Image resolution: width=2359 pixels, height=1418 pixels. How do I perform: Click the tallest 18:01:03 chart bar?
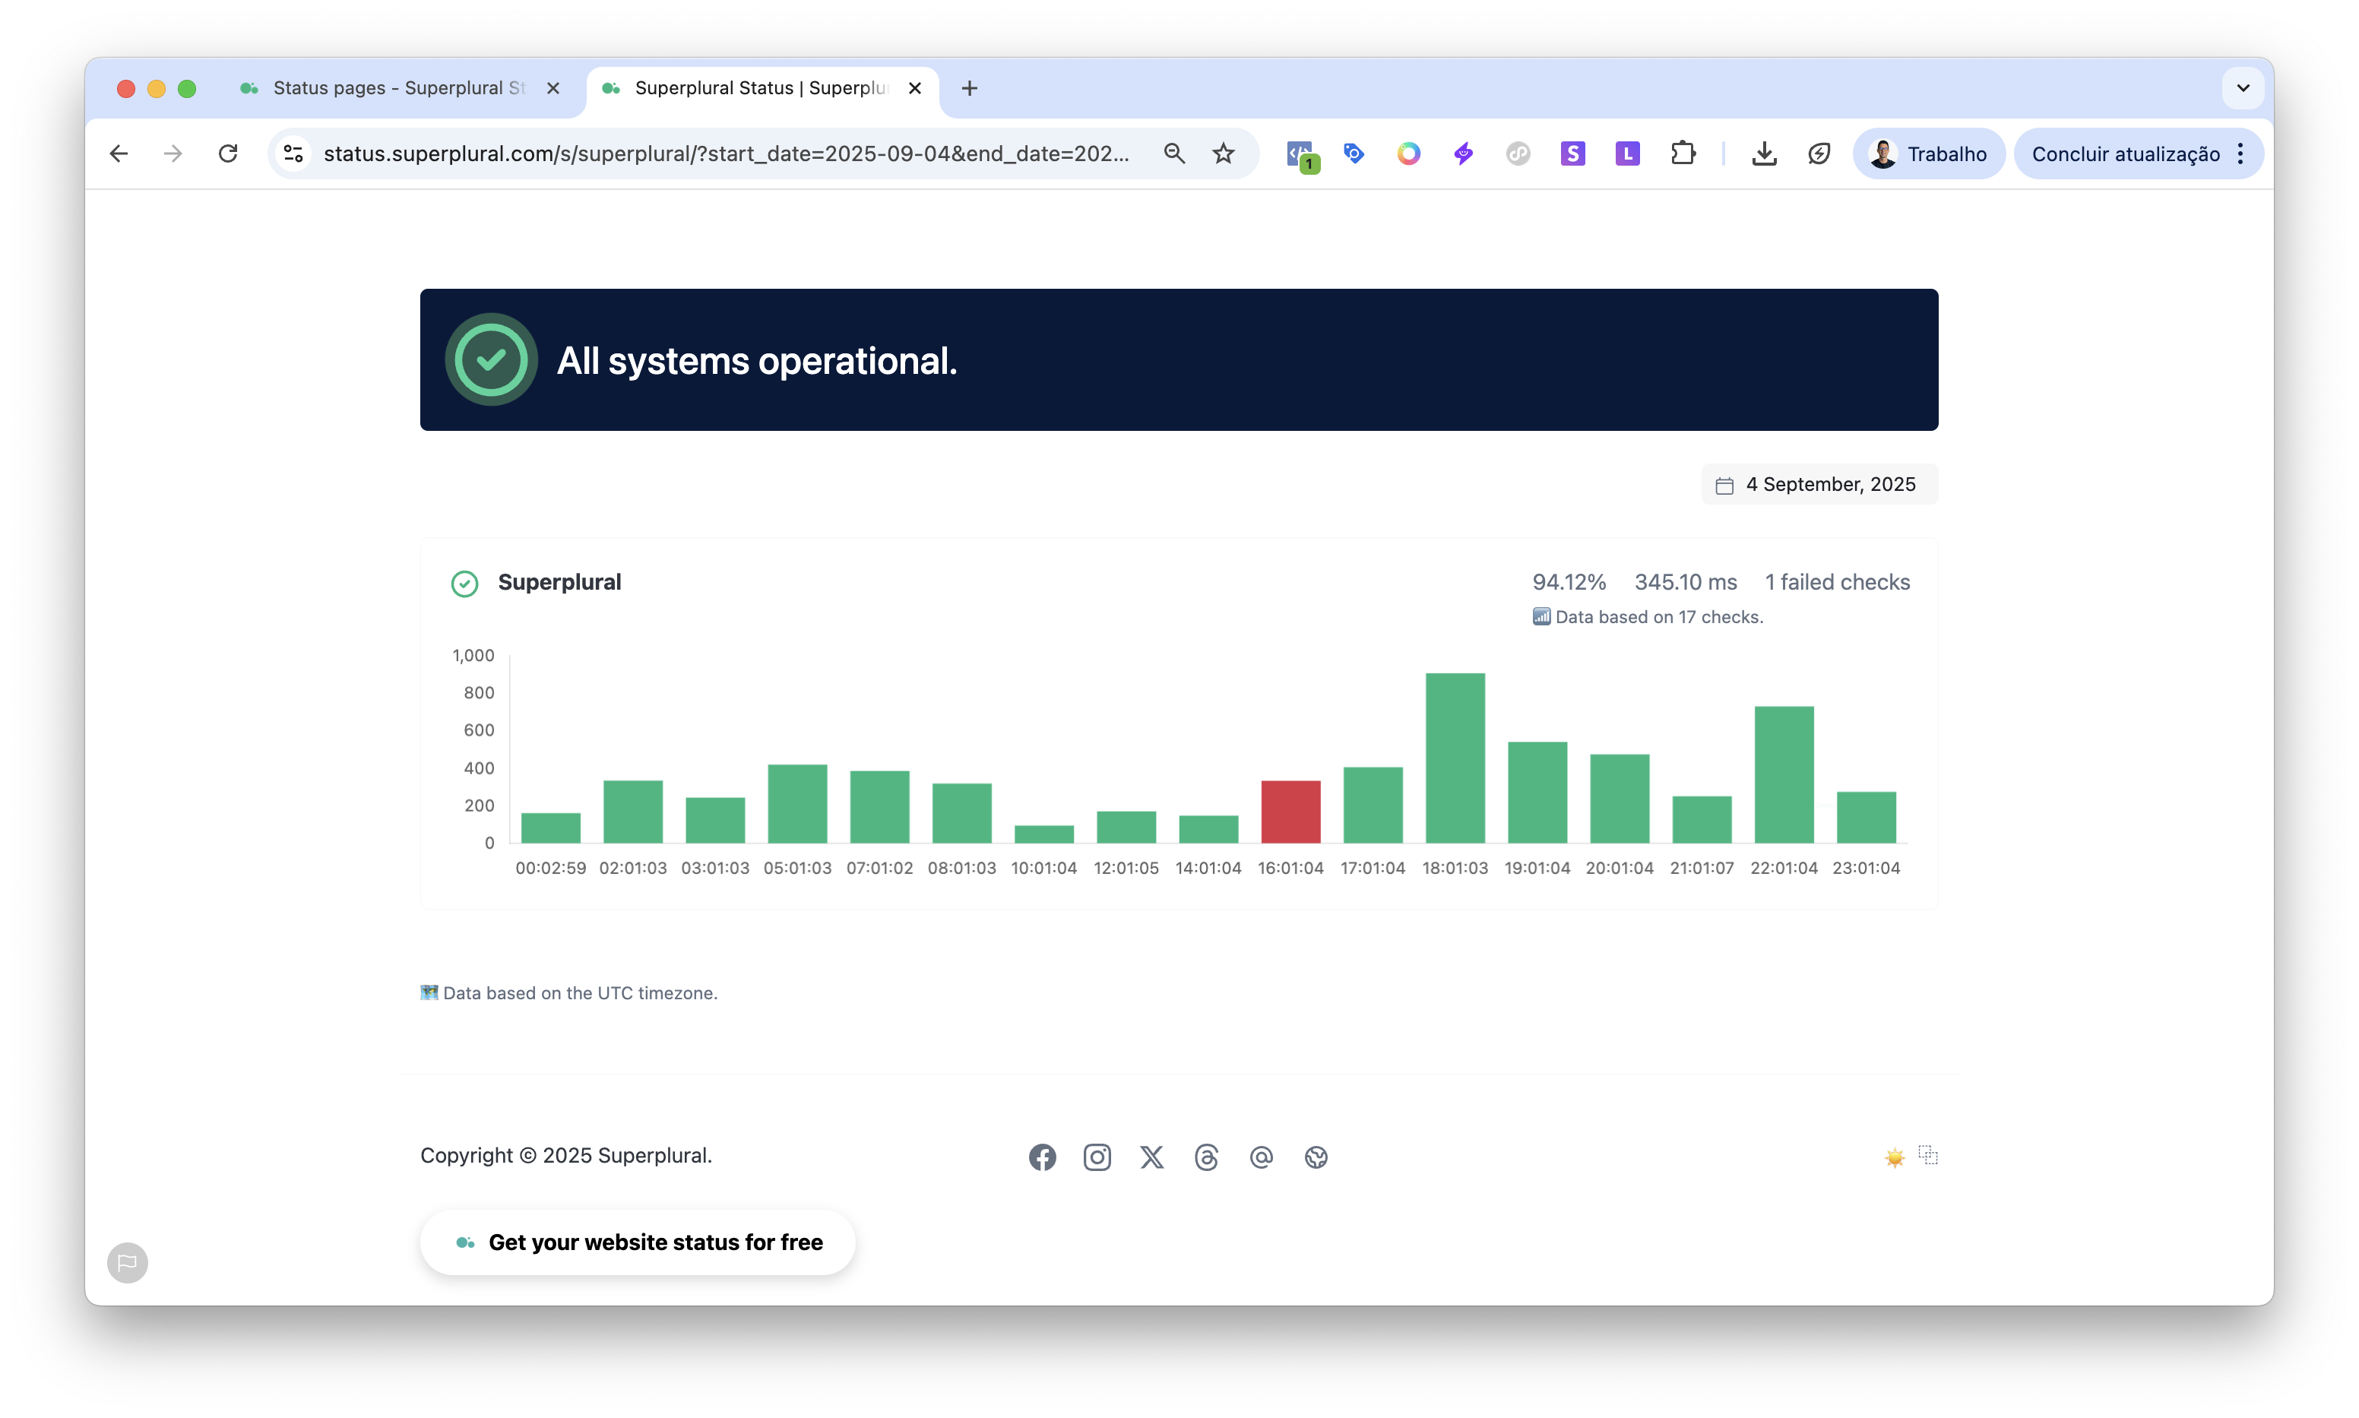pyautogui.click(x=1454, y=758)
